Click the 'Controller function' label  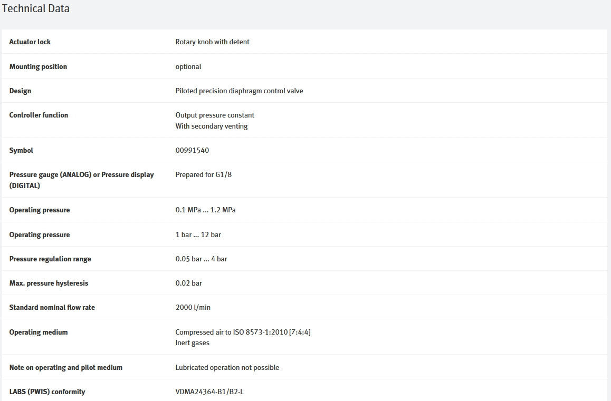click(x=39, y=115)
